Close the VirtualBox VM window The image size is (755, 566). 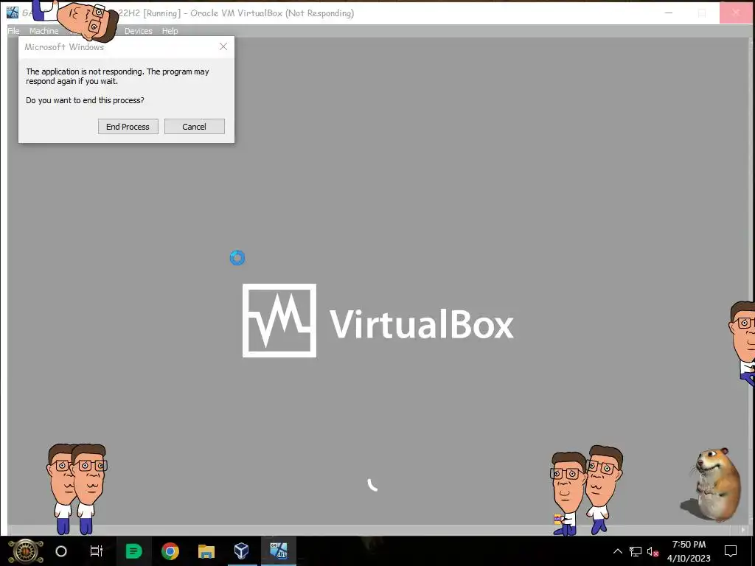click(x=737, y=13)
